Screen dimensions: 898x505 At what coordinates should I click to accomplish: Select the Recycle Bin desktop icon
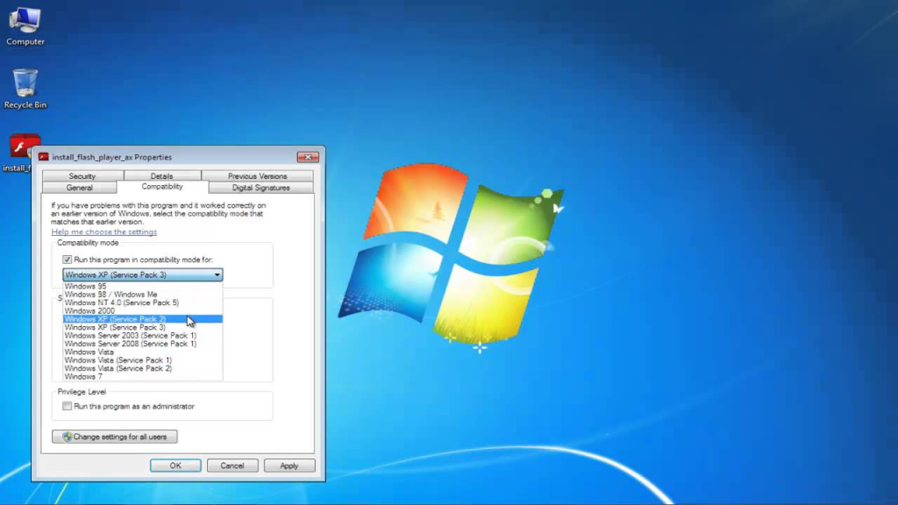(x=25, y=89)
